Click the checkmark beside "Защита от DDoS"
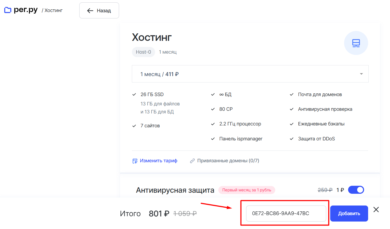This screenshot has height=229, width=390. pyautogui.click(x=291, y=139)
